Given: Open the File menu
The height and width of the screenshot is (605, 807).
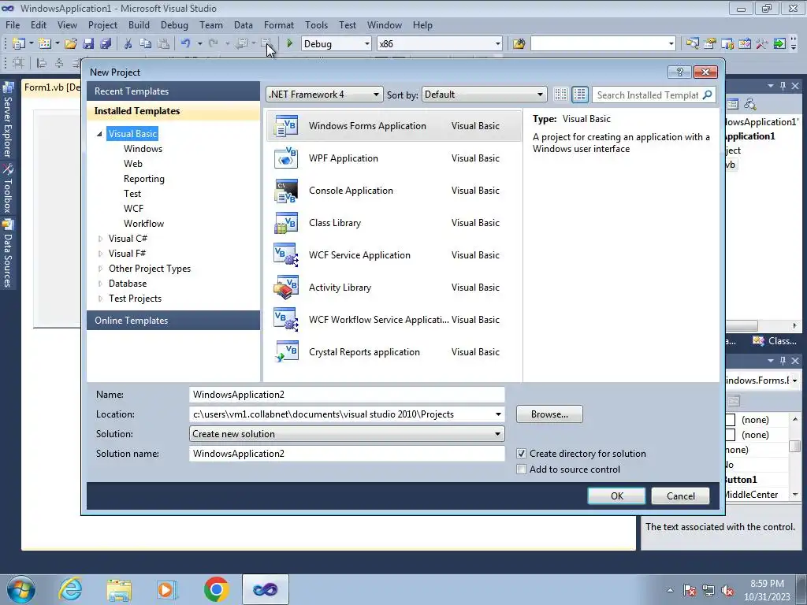Looking at the screenshot, I should [x=13, y=24].
